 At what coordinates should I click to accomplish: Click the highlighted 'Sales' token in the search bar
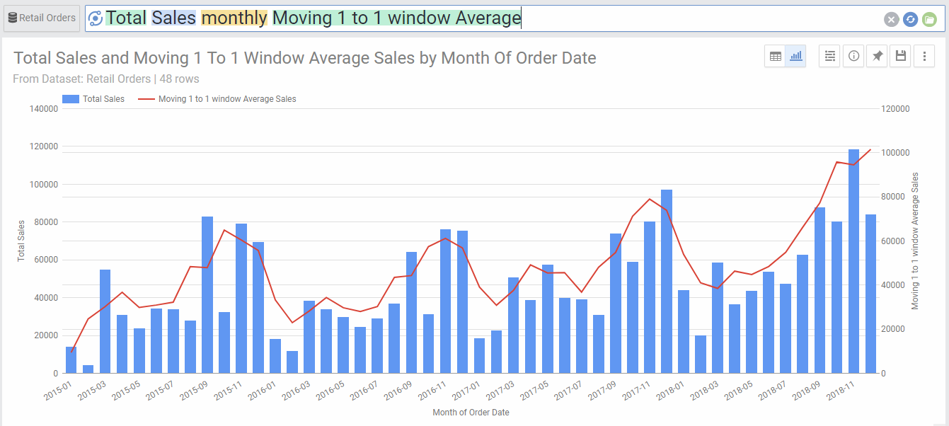[x=173, y=18]
